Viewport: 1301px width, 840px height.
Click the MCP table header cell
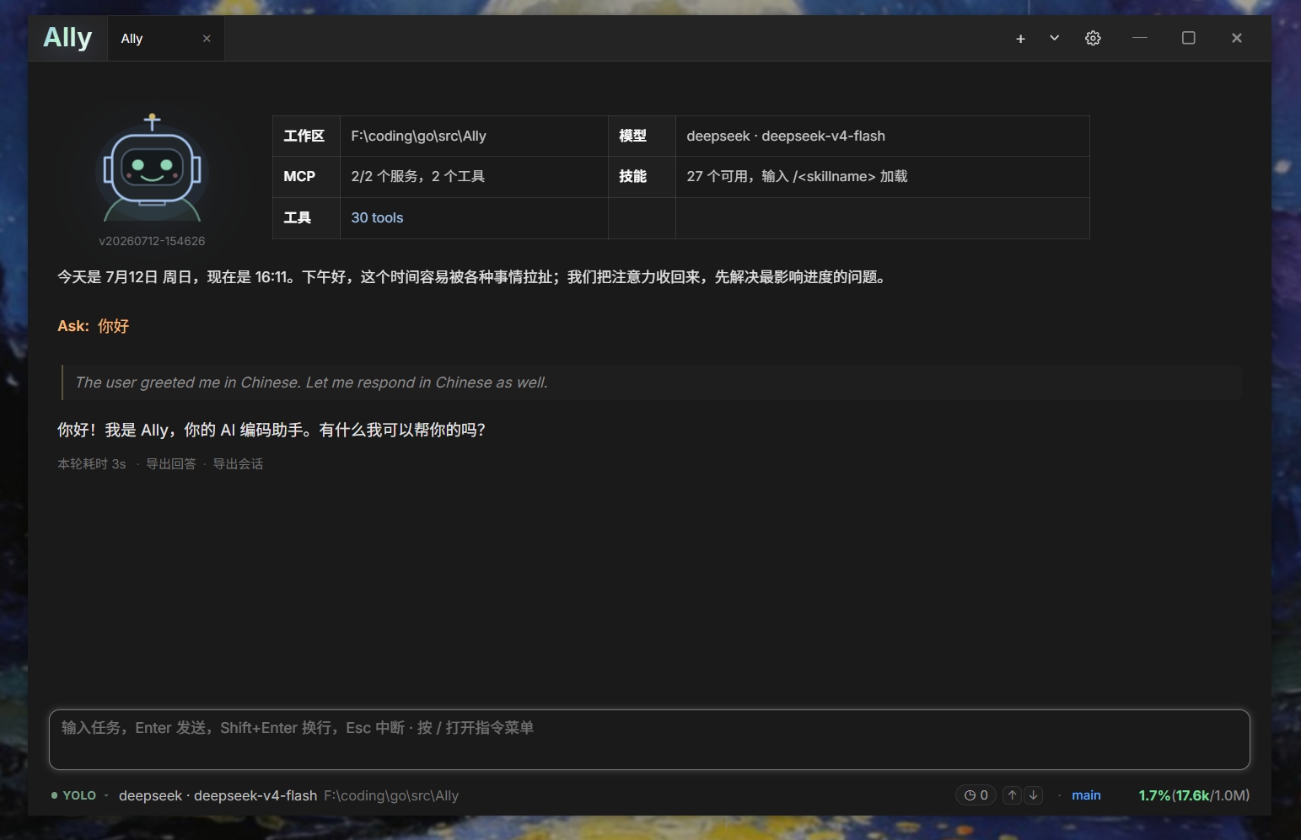(x=306, y=177)
